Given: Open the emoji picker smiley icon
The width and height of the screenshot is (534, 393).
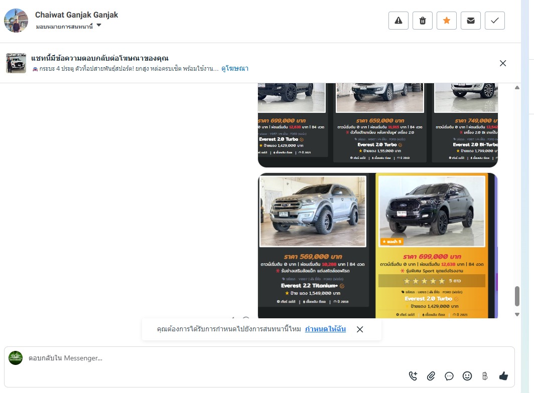Looking at the screenshot, I should point(467,376).
